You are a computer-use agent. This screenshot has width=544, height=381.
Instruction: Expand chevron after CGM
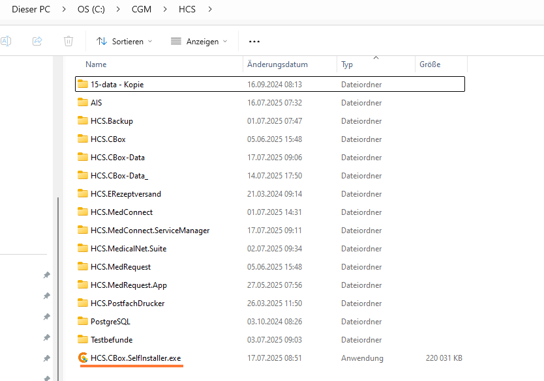pyautogui.click(x=165, y=9)
